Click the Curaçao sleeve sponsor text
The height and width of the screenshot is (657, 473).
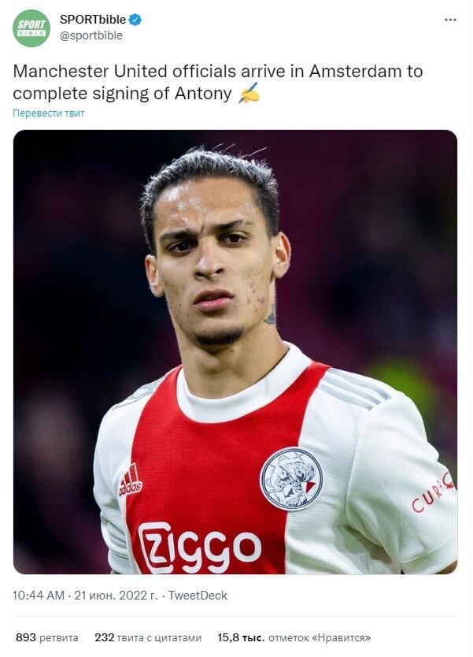tap(433, 492)
